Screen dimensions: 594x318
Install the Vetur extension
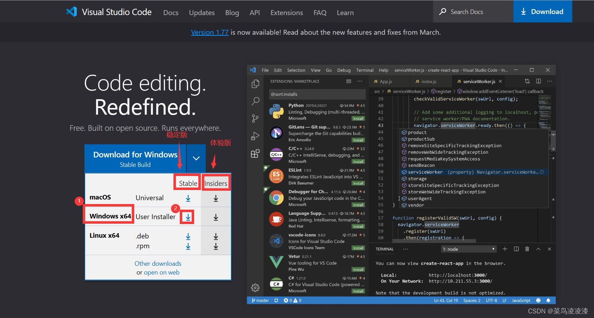coord(358,270)
